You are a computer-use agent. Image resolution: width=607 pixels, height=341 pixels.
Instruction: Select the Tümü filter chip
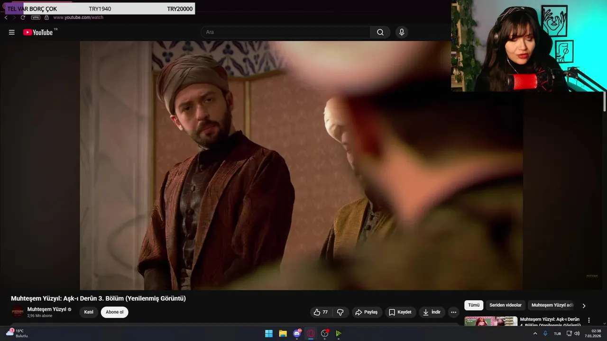click(474, 305)
